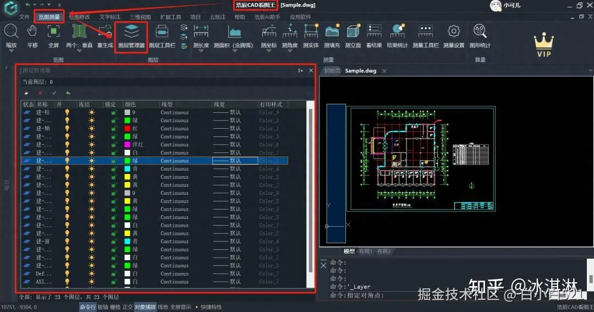Expand the dropdown arrow under 测角度
Image resolution: width=594 pixels, height=312 pixels.
(290, 51)
